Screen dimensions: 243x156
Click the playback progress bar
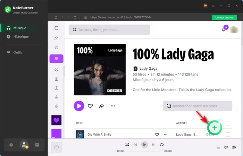tap(144, 151)
